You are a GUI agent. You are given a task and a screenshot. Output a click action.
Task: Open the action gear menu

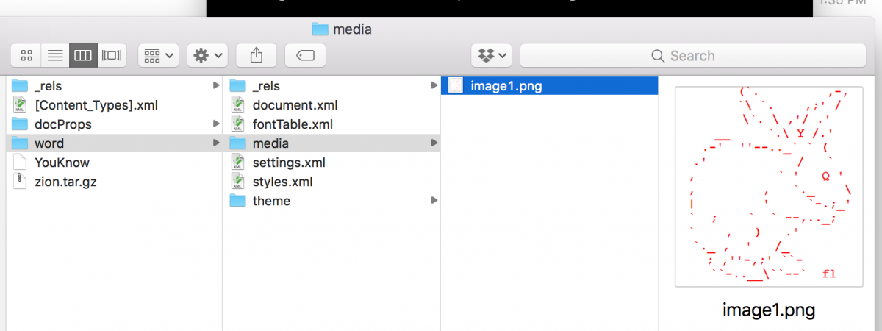pos(207,55)
